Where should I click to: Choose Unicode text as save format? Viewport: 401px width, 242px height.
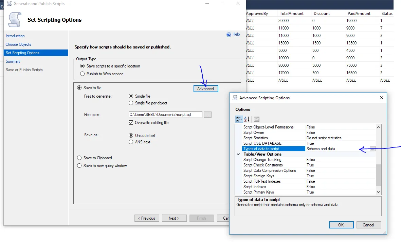pos(131,136)
